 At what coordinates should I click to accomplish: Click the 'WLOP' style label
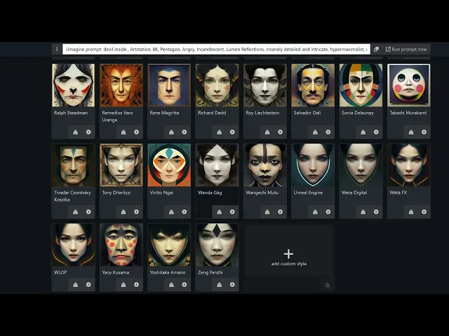tap(60, 272)
